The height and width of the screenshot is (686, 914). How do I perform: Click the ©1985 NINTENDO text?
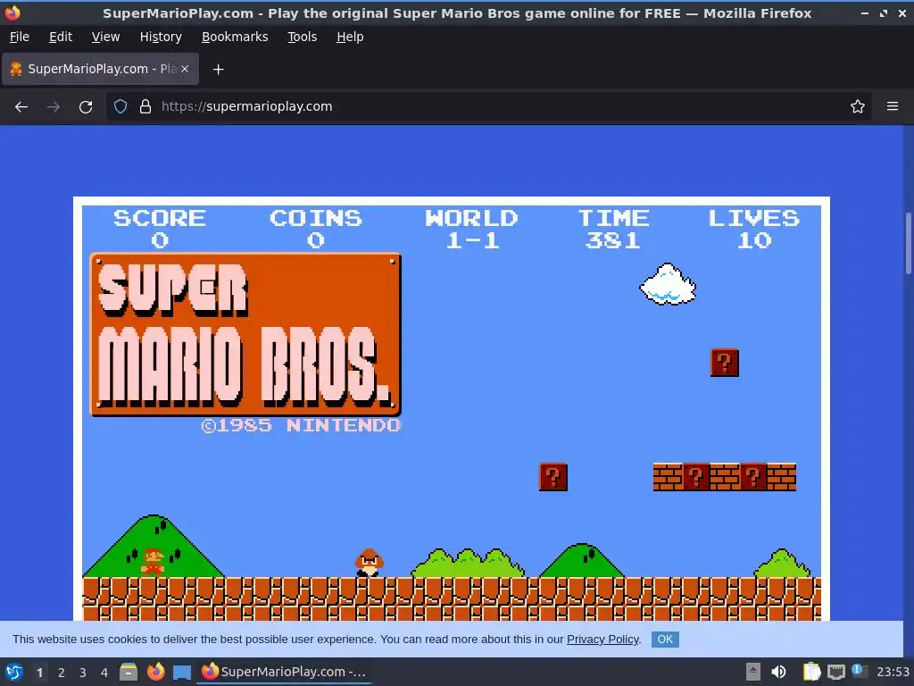point(301,425)
